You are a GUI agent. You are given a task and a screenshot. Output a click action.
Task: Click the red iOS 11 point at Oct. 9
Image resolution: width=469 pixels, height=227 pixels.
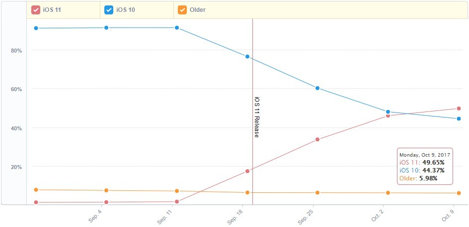(x=459, y=109)
